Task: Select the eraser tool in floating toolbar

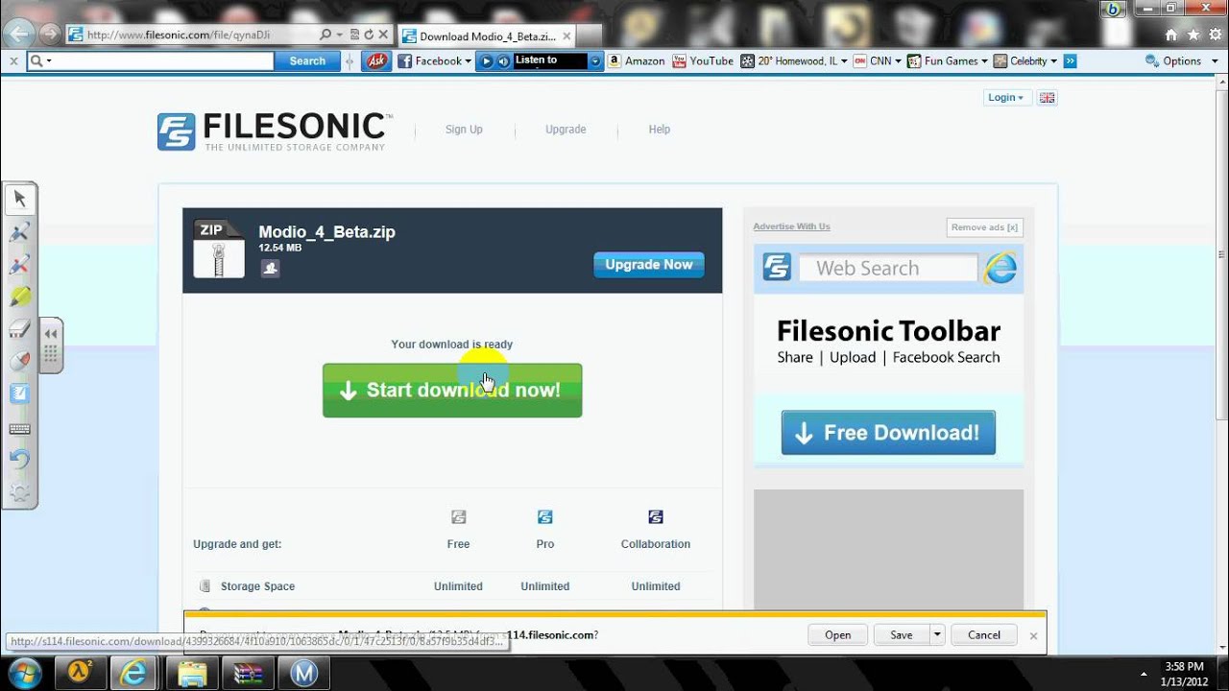Action: pos(20,329)
